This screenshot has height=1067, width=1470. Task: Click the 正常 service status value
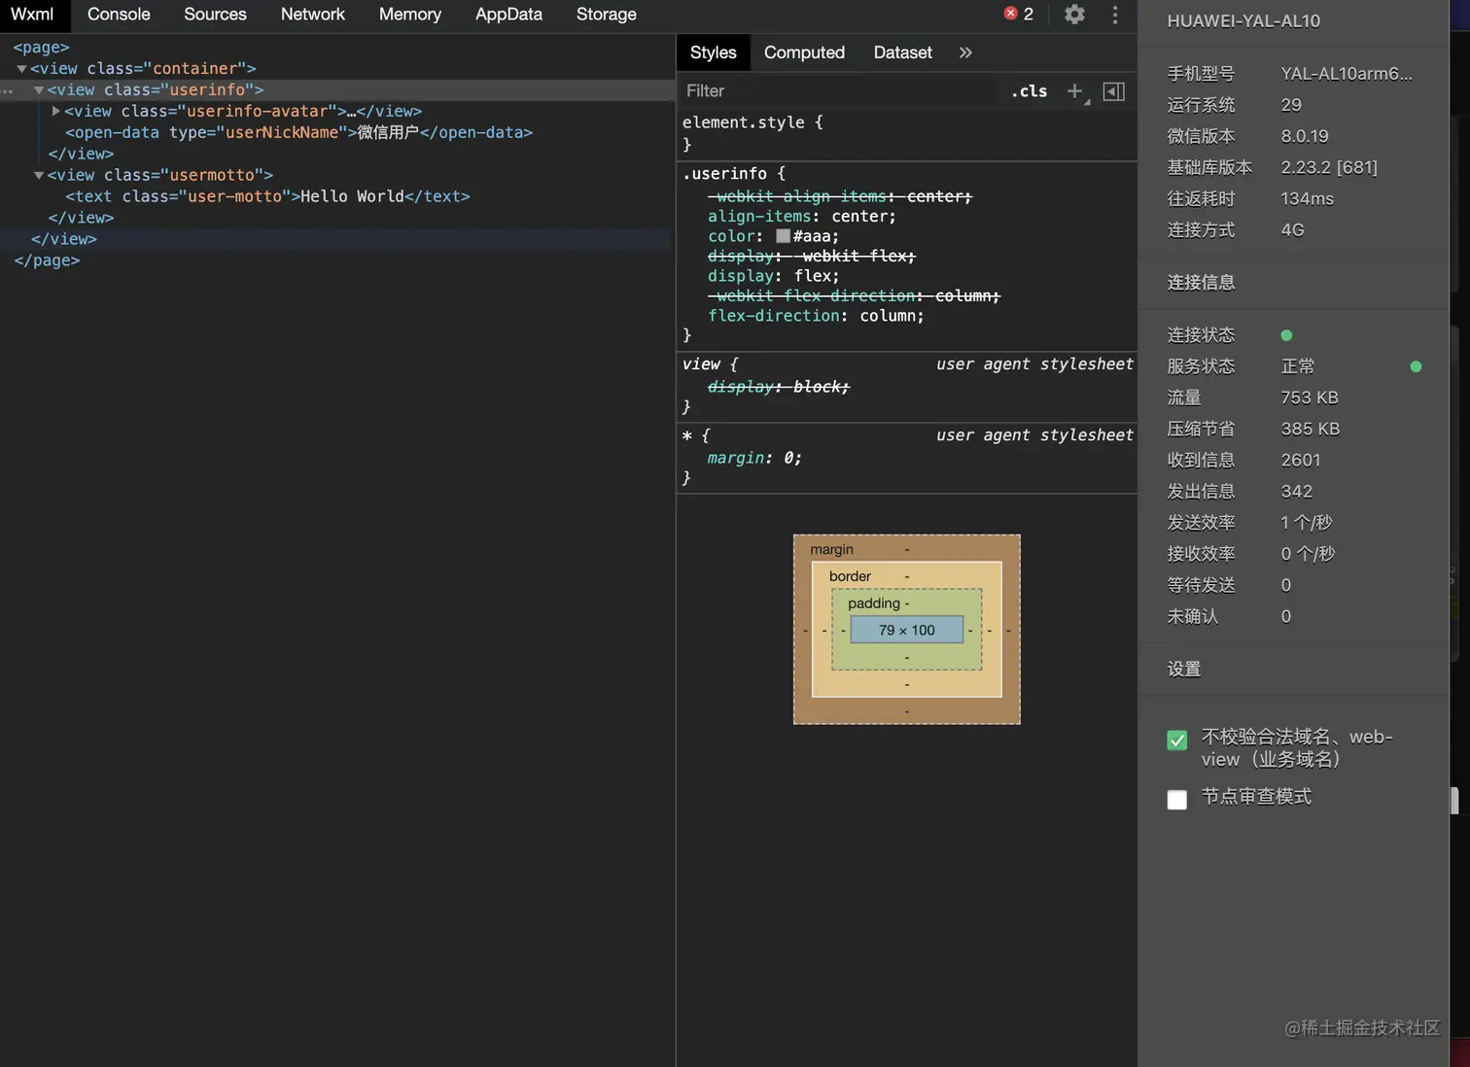[1298, 366]
